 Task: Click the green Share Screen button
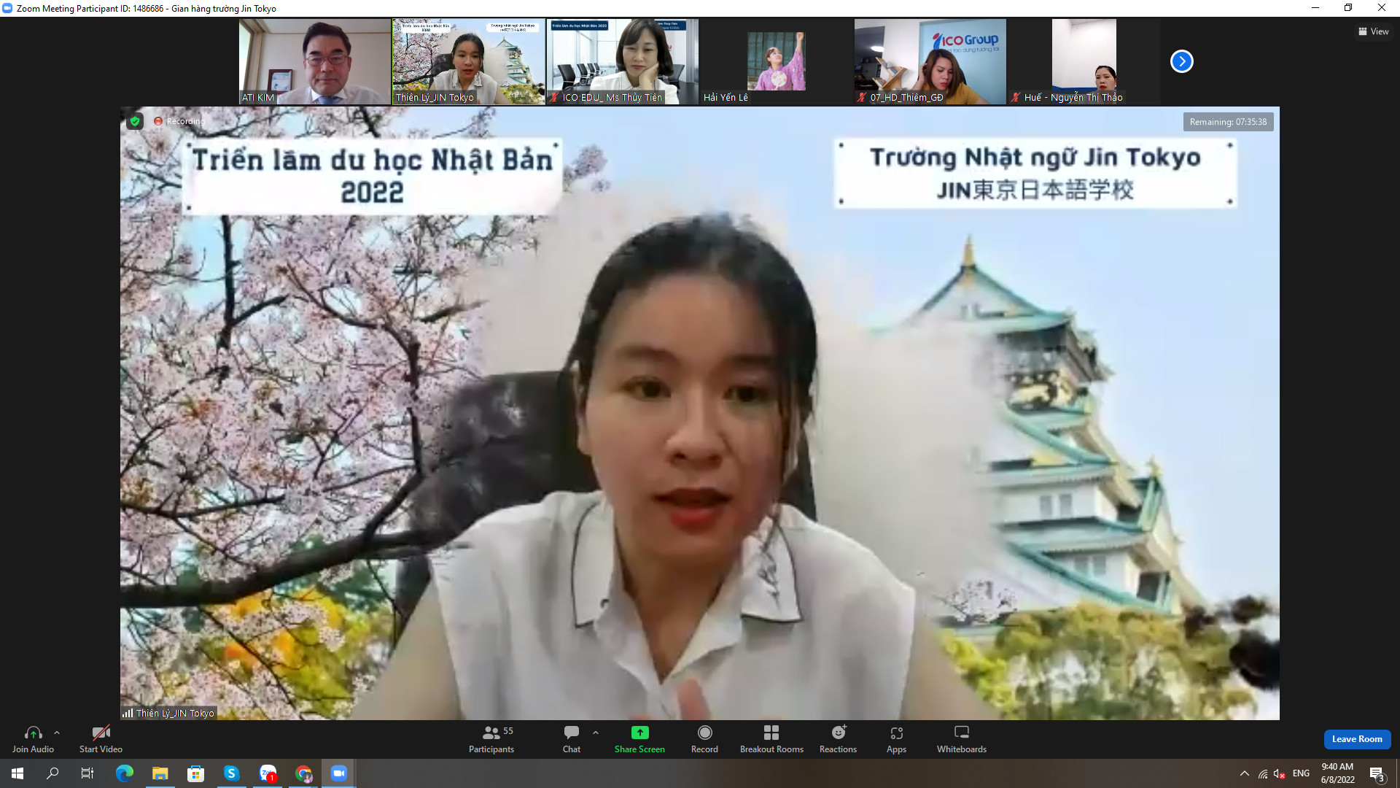coord(639,739)
